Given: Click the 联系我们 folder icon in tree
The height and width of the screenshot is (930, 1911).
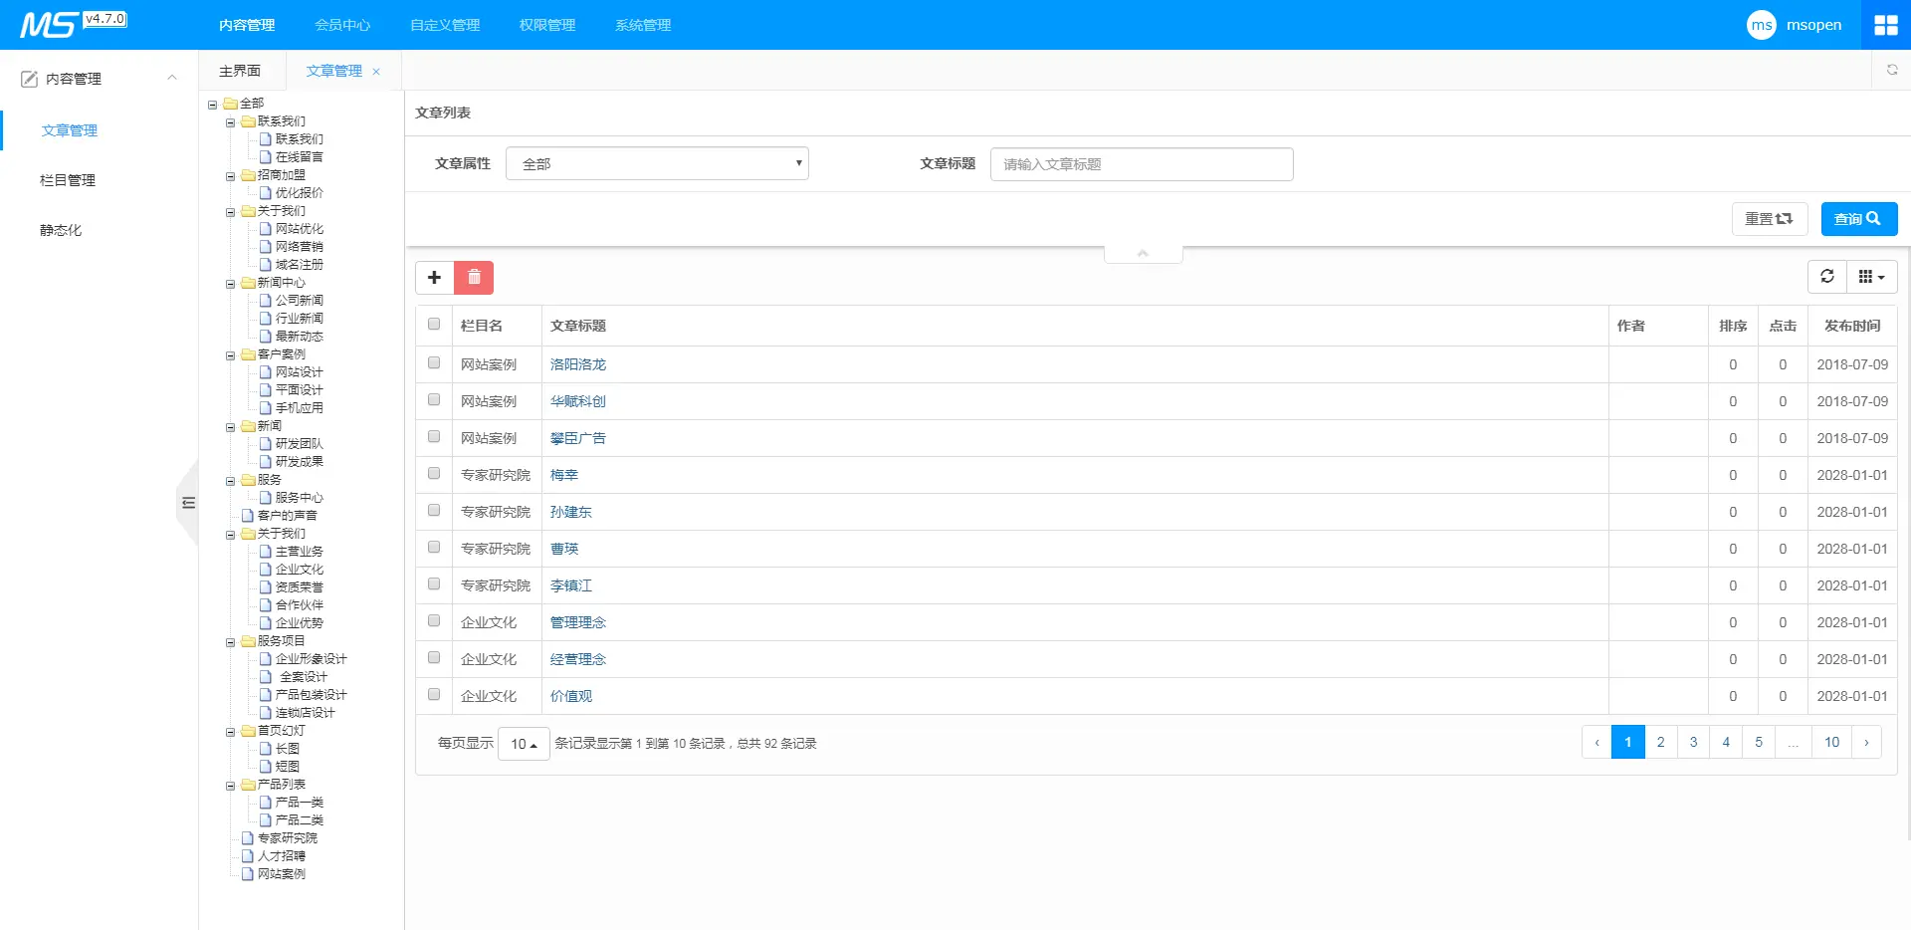Looking at the screenshot, I should coord(248,121).
